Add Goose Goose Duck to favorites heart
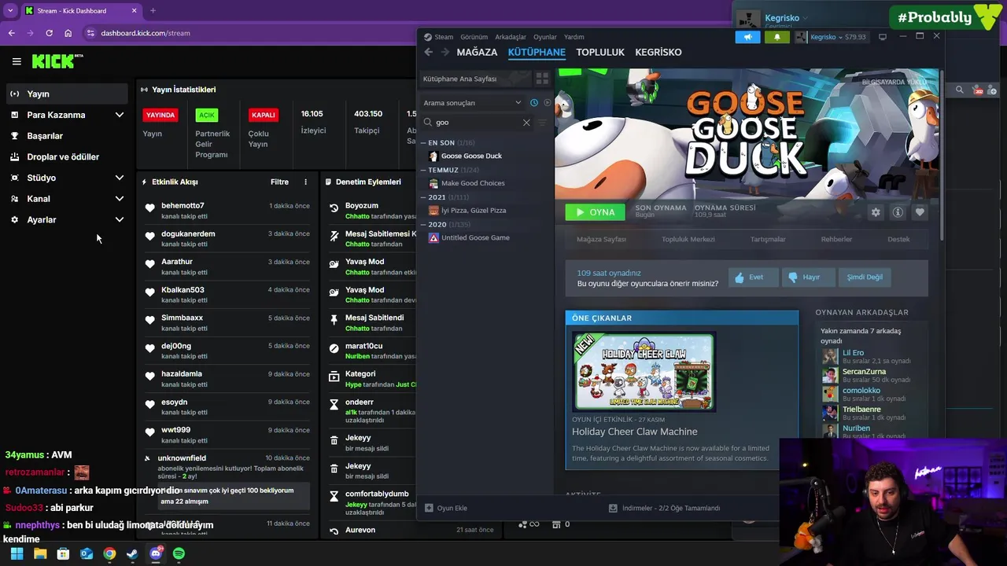 (920, 212)
